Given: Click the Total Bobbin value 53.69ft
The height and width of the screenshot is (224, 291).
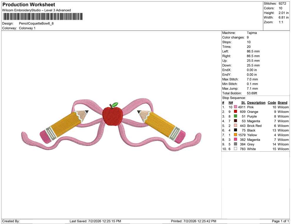Looking at the screenshot, I should point(252,93).
